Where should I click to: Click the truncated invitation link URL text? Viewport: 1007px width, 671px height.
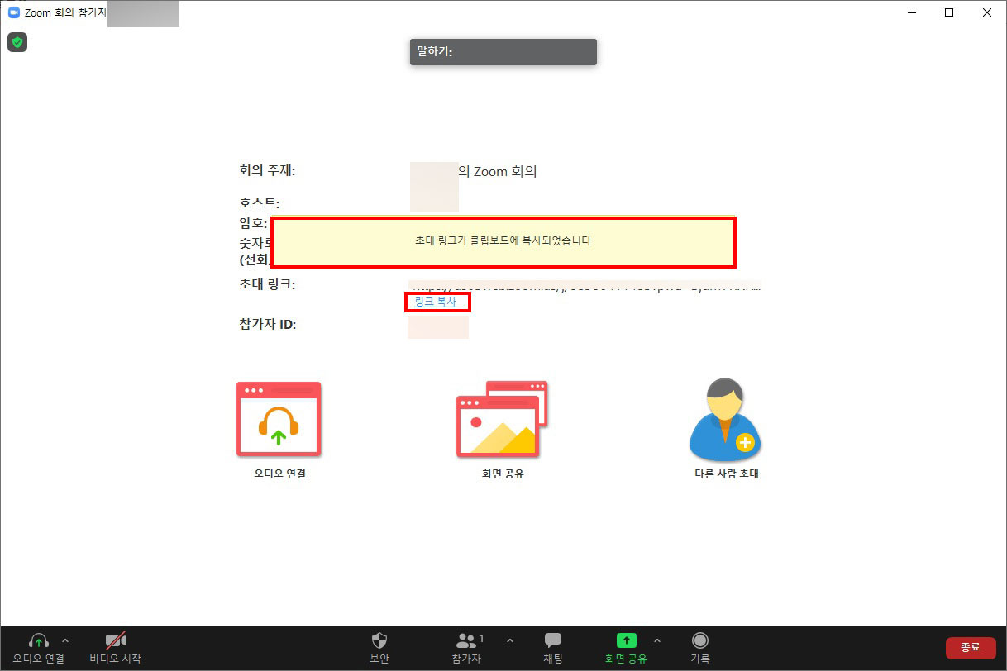[x=585, y=287]
